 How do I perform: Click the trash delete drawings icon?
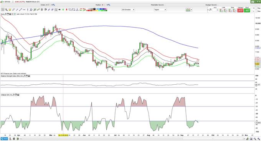click(42, 10)
